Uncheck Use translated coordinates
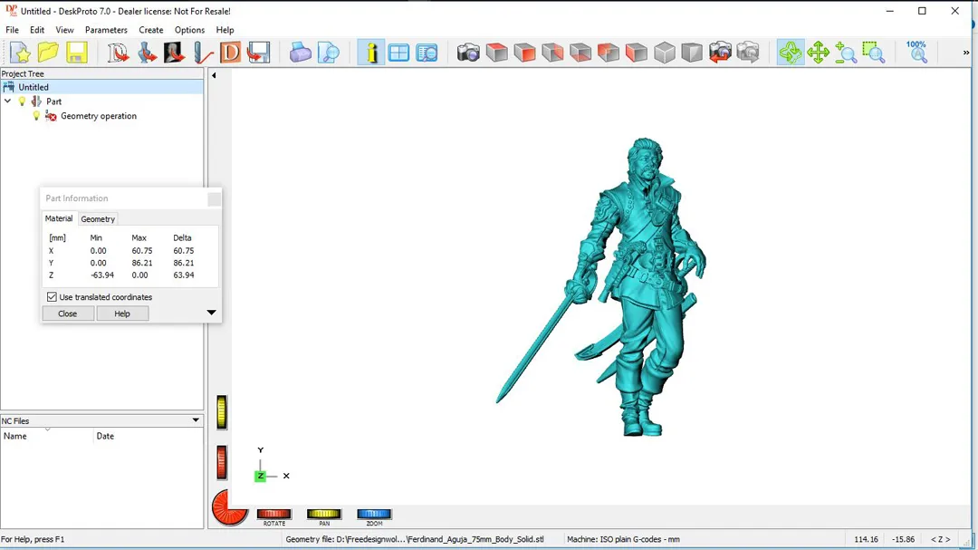Image resolution: width=978 pixels, height=550 pixels. click(52, 297)
